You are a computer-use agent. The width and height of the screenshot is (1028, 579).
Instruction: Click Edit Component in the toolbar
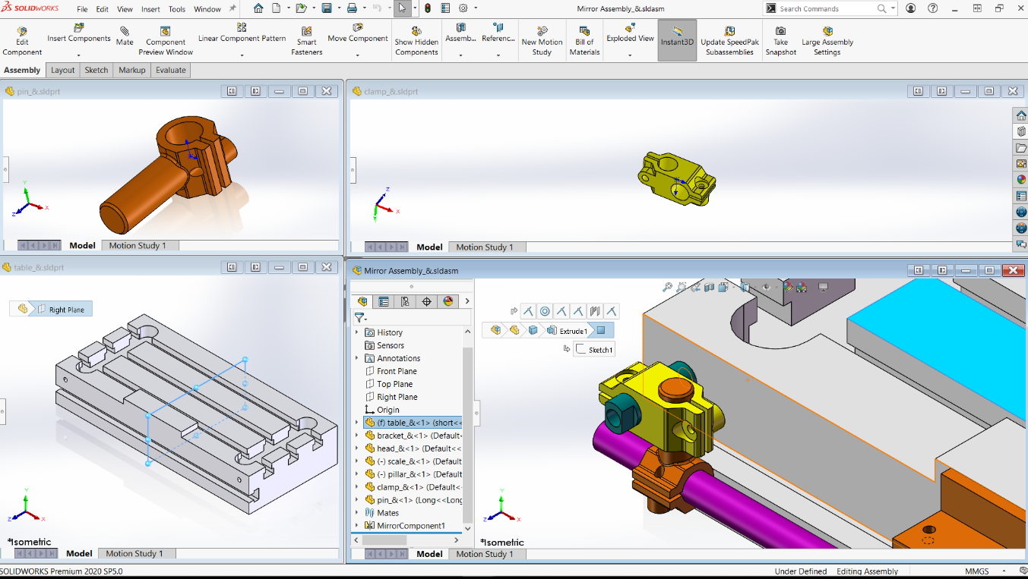coord(22,41)
